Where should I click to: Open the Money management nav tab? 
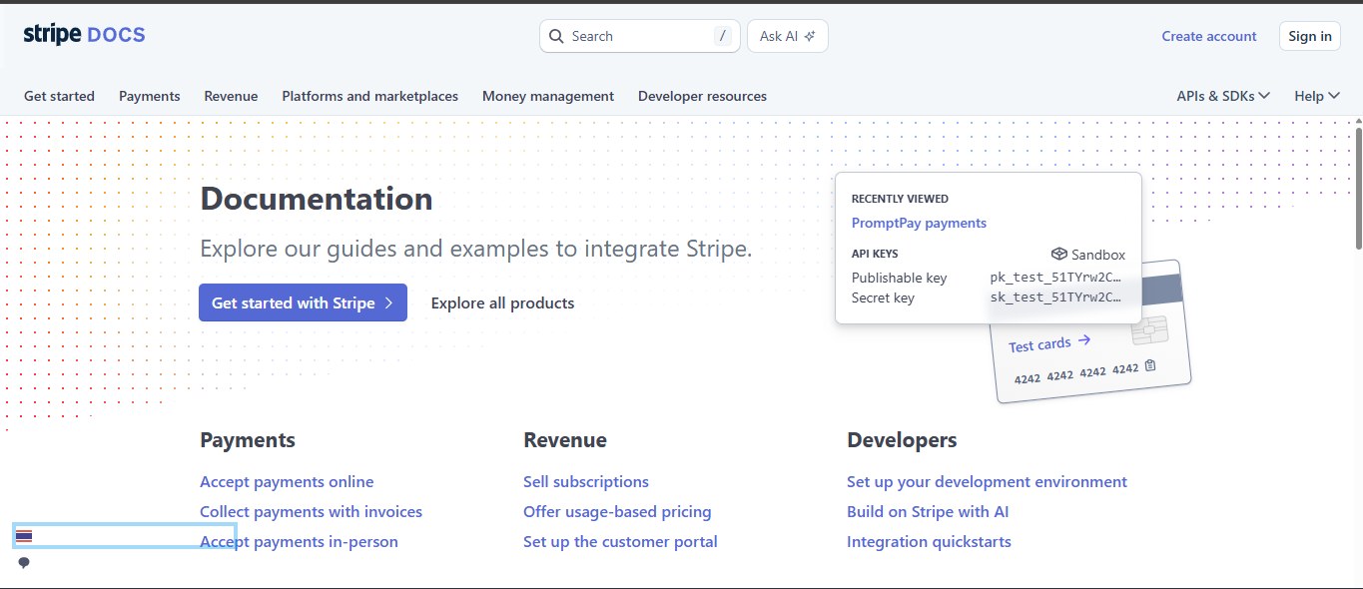[548, 96]
